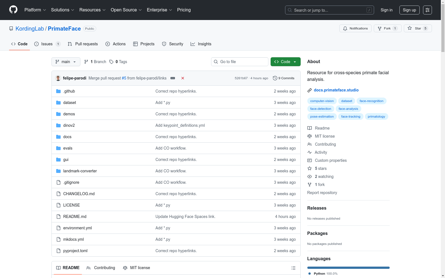Viewport: 445px width, 278px height.
Task: Open the README outline list icon
Action: pyautogui.click(x=293, y=268)
